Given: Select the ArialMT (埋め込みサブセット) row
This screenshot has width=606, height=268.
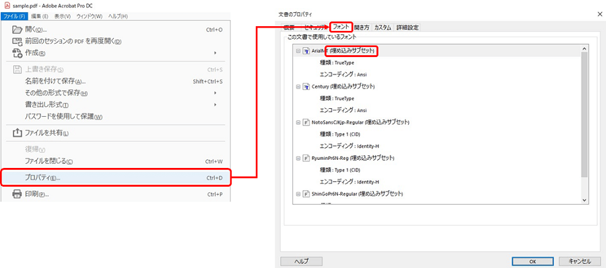Looking at the screenshot, I should click(437, 51).
